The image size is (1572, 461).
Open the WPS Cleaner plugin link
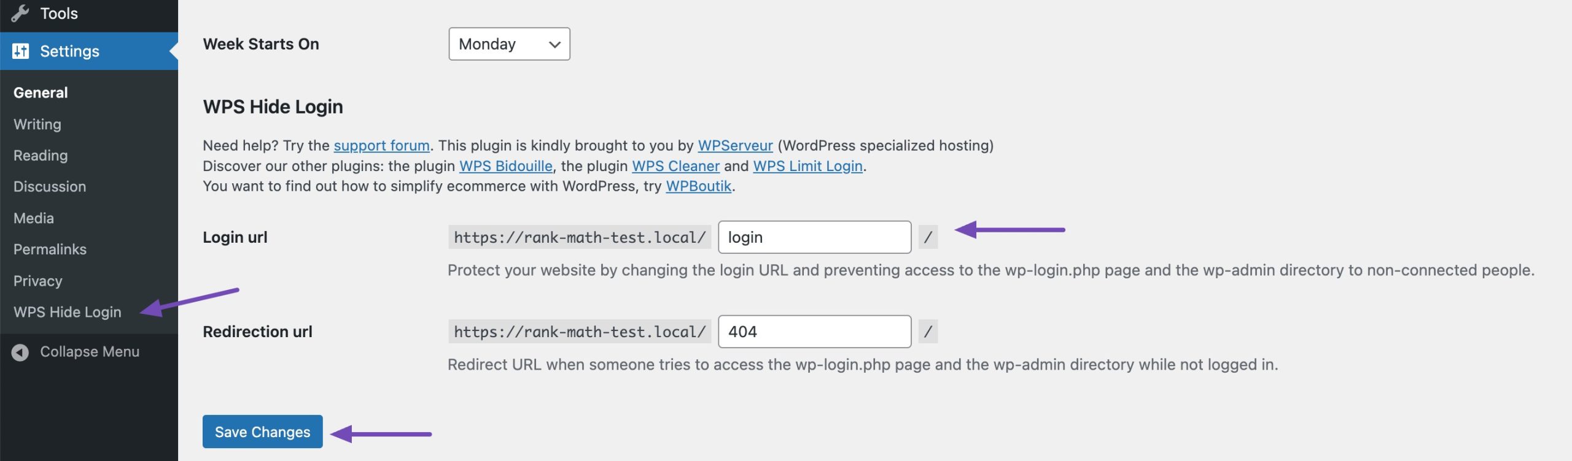(x=675, y=166)
